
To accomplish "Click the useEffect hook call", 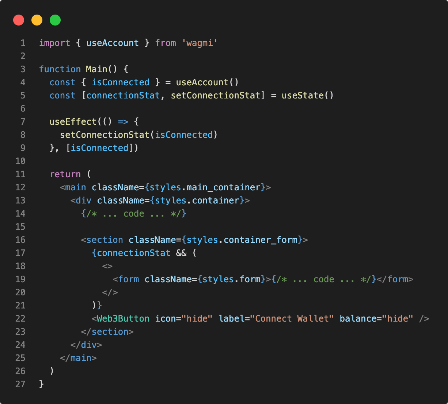I will pyautogui.click(x=68, y=122).
